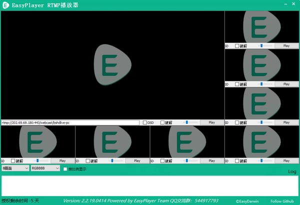Enable the 按比例显示 checkbox
Image resolution: width=300 pixels, height=205 pixels.
65,169
